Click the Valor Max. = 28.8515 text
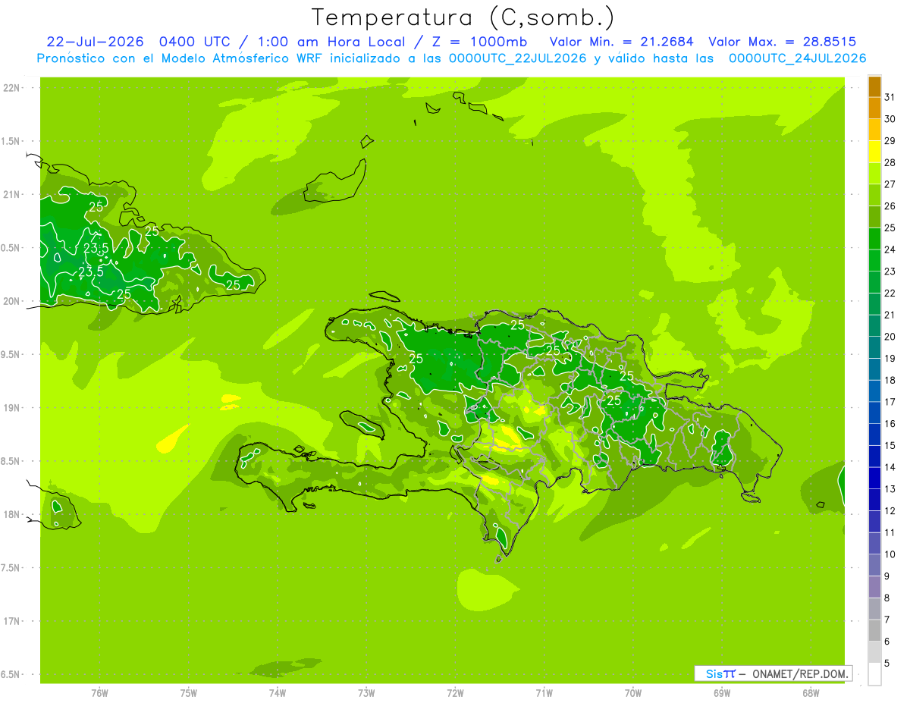The height and width of the screenshot is (703, 910). (x=783, y=42)
